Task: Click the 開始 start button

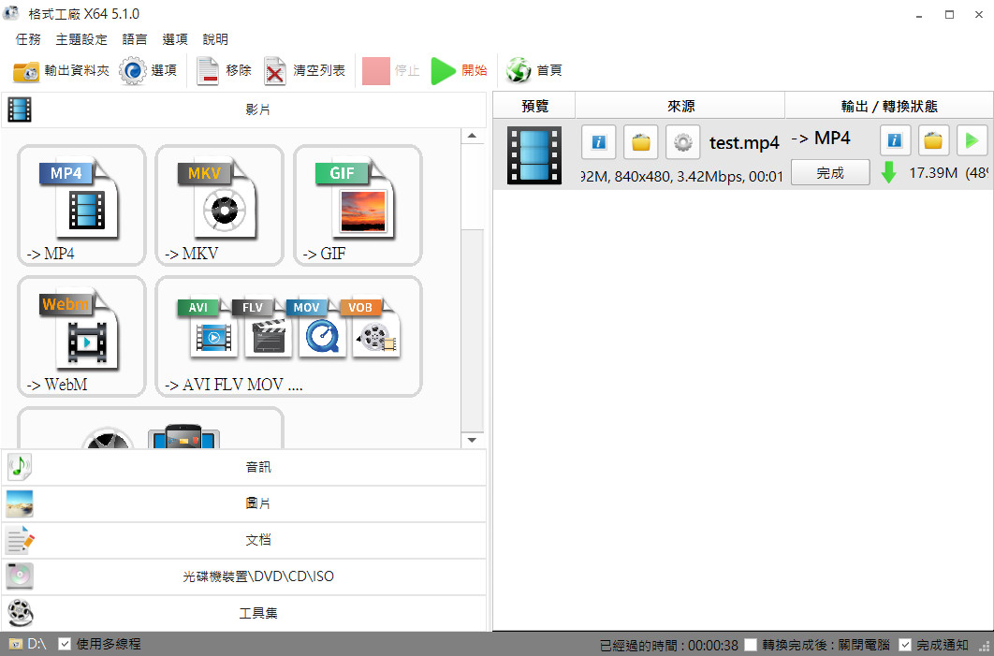Action: pos(459,71)
